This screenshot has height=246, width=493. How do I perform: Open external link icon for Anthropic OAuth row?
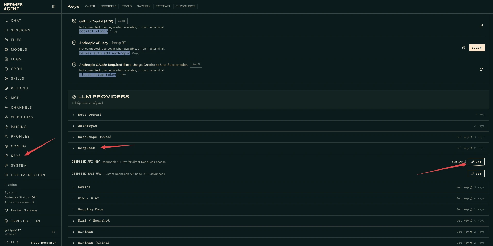coord(481,69)
